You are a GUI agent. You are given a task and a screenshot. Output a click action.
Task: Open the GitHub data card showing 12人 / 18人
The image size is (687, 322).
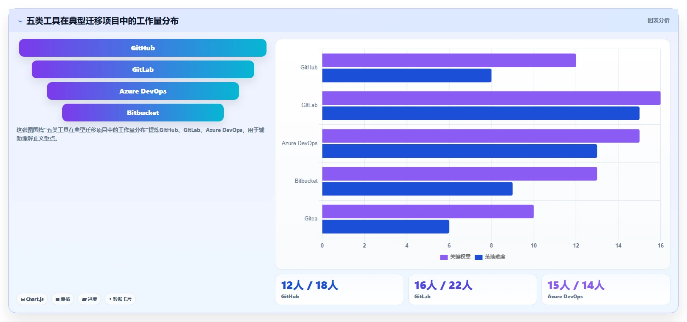339,289
